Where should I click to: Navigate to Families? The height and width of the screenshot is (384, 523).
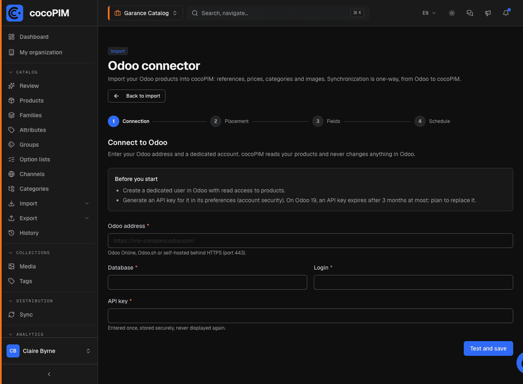tap(49, 115)
